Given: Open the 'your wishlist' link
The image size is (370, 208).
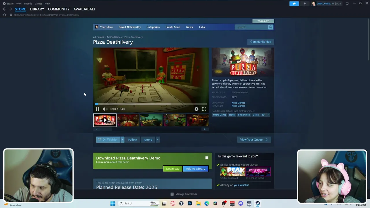Looking at the screenshot, I should tap(241, 185).
